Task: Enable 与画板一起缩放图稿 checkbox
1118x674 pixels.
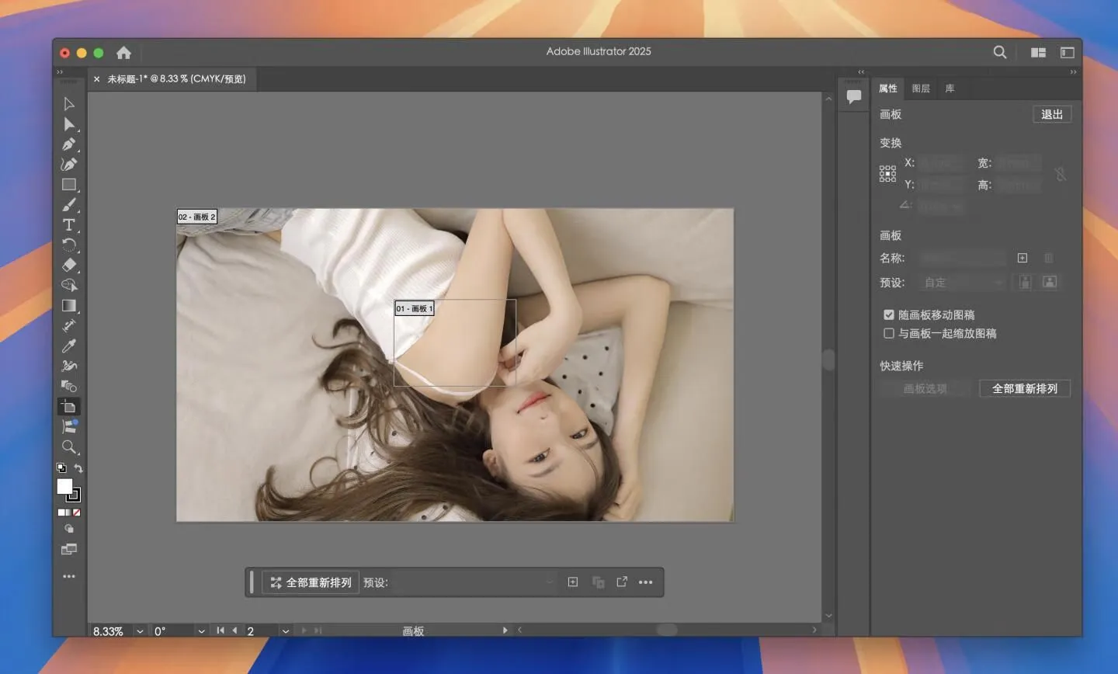Action: tap(889, 333)
